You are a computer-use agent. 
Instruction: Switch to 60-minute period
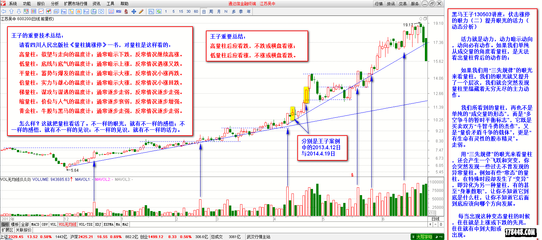point(196,11)
